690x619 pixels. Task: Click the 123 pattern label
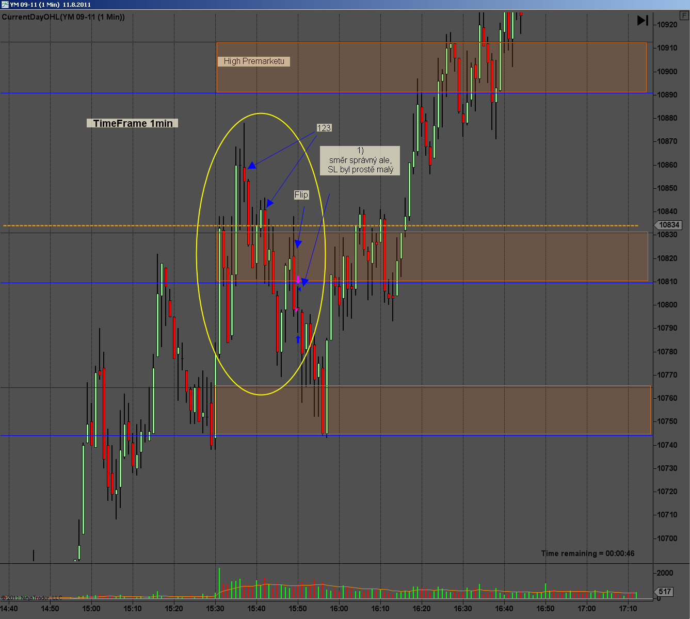coord(324,128)
